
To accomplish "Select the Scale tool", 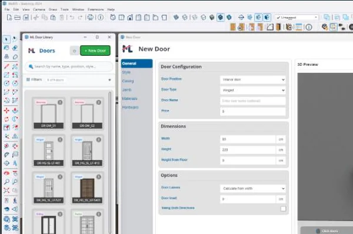I will click(6, 128).
